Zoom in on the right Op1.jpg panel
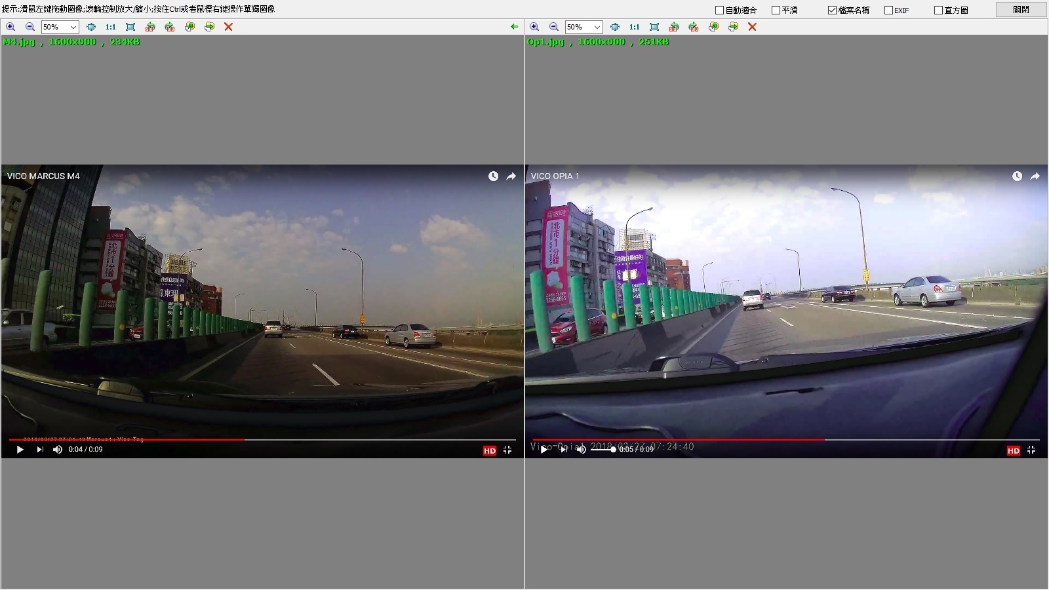1049x590 pixels. (534, 27)
